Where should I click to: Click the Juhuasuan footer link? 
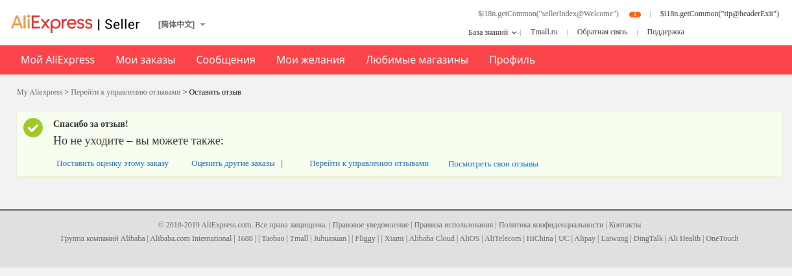point(330,238)
